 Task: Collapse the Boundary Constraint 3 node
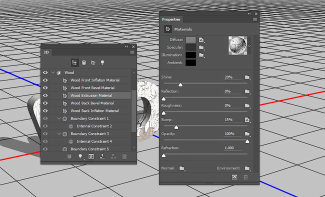(59, 134)
